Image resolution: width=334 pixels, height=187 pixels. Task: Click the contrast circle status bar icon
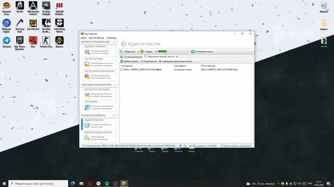click(180, 146)
